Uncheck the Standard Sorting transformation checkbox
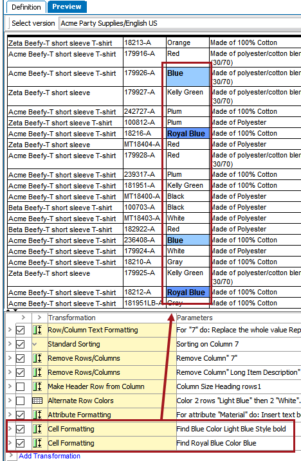The width and height of the screenshot is (301, 461). (x=21, y=344)
